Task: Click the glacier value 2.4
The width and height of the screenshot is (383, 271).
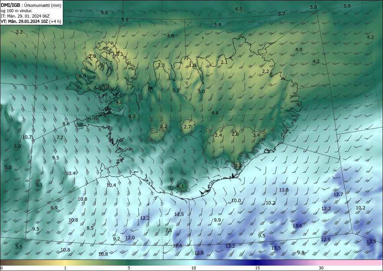Action: (218, 135)
